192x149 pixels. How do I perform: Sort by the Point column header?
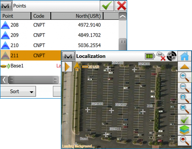point(15,16)
